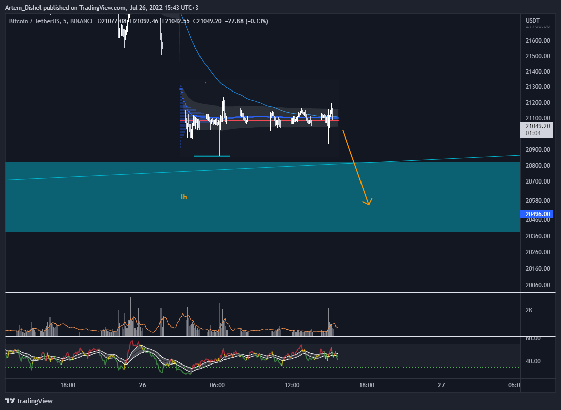Image resolution: width=561 pixels, height=410 pixels.
Task: Click the 06:00 label between 26 and 12:00
Action: point(217,385)
